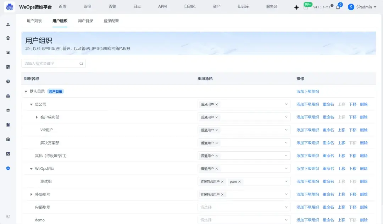Open the top sidebar cluster icon
The width and height of the screenshot is (383, 224).
tap(8, 25)
